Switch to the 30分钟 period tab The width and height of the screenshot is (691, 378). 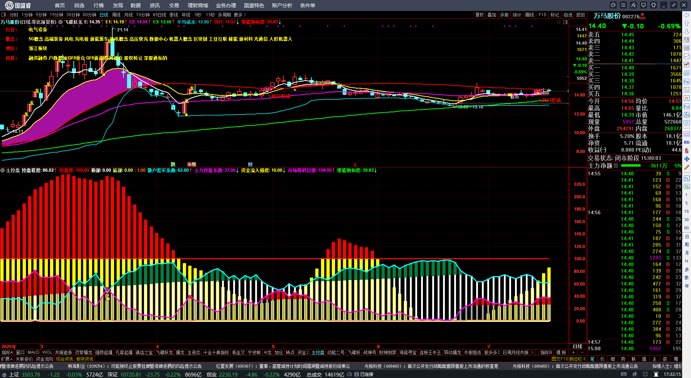point(73,15)
